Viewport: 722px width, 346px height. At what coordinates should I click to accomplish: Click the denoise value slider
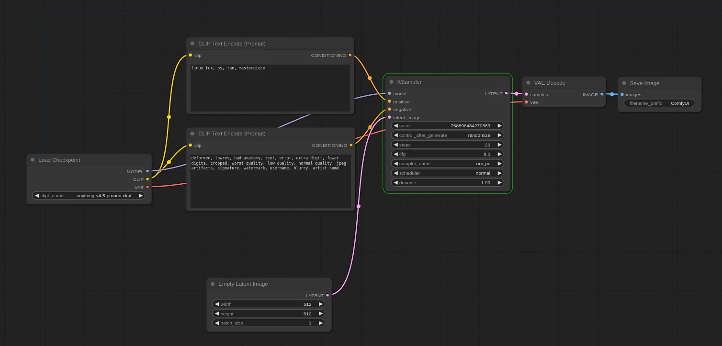click(447, 183)
